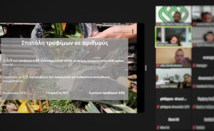214x131 pixels.
Task: Click the muted mic icon on the philippos tile
Action: 158,107
